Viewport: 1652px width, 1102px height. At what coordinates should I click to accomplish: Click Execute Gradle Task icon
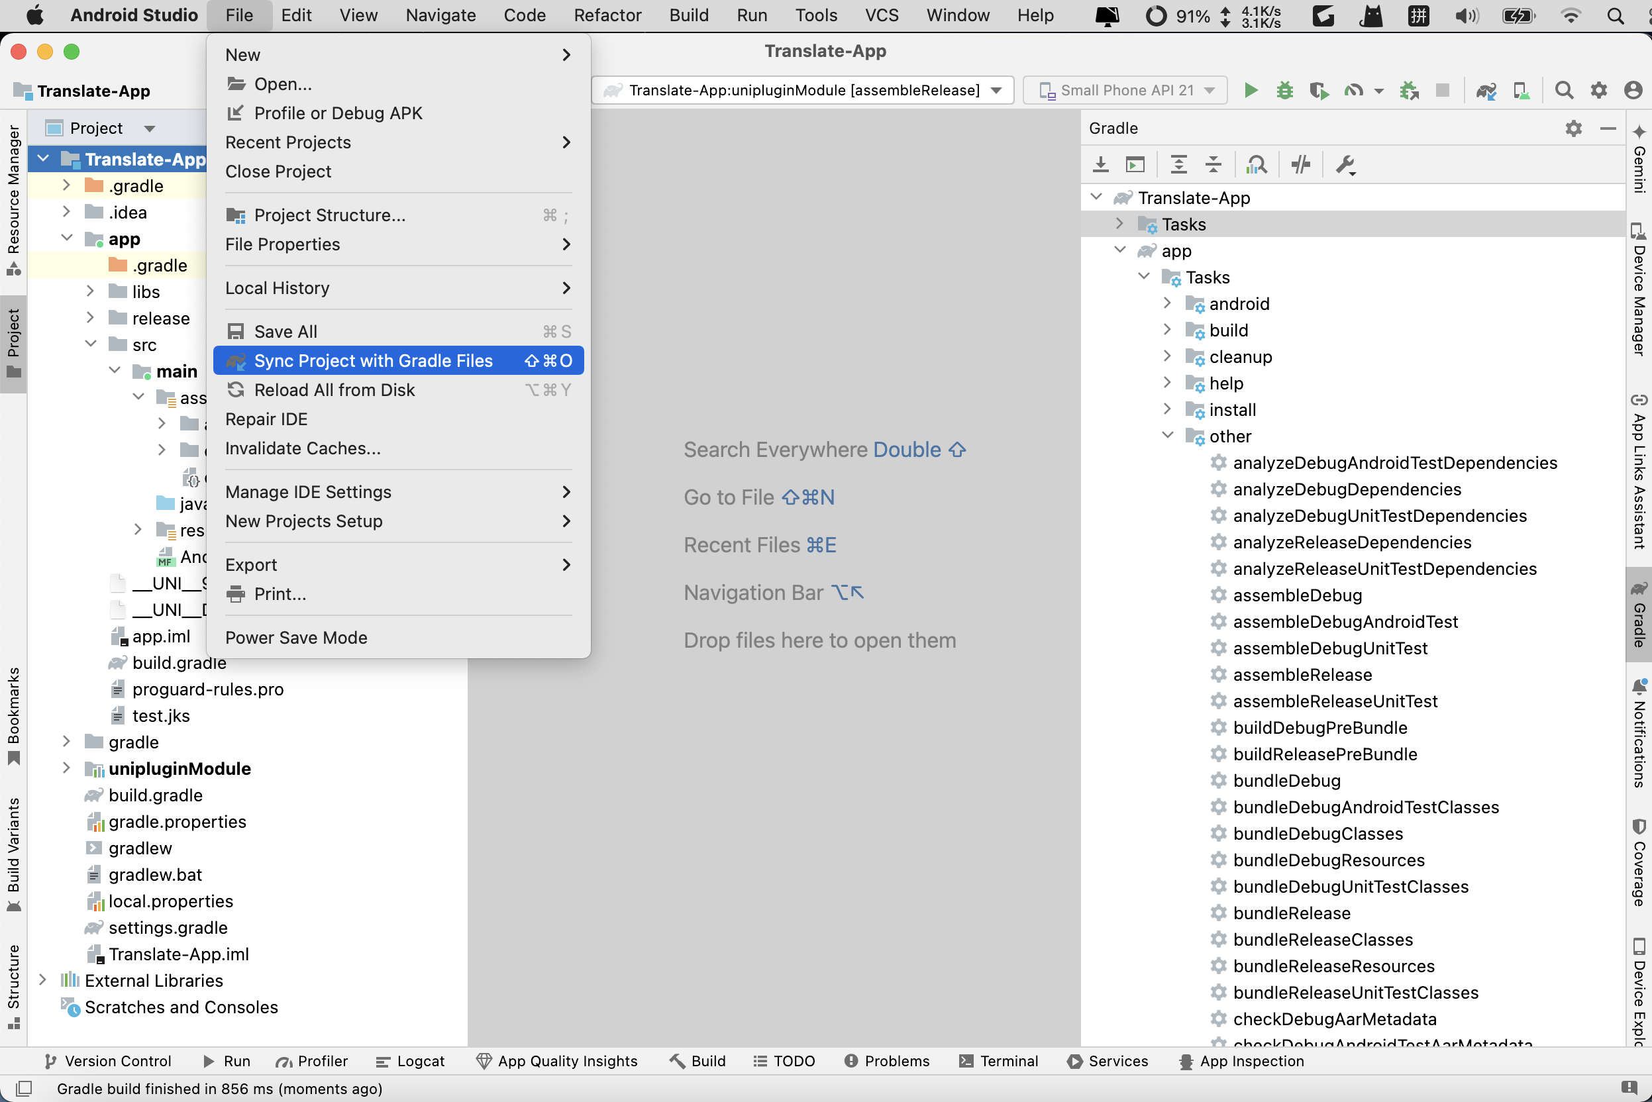point(1135,164)
